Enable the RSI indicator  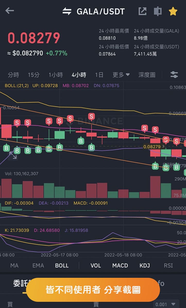(x=168, y=265)
